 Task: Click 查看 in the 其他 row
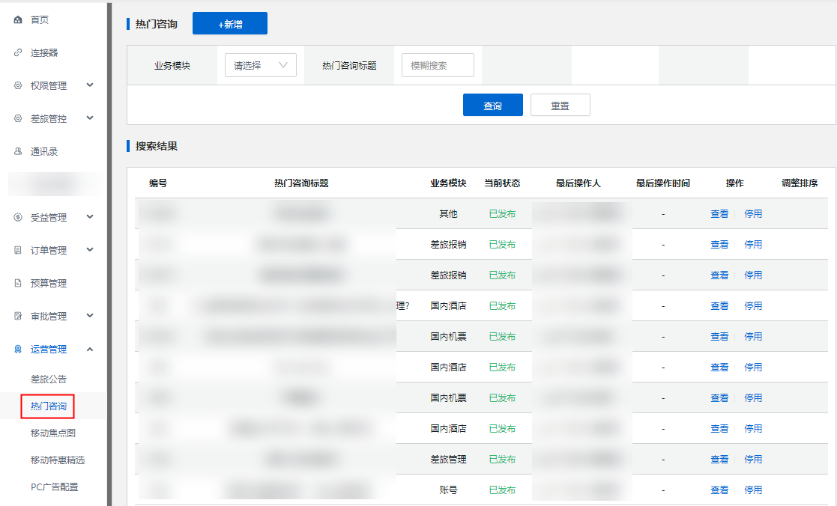click(719, 214)
